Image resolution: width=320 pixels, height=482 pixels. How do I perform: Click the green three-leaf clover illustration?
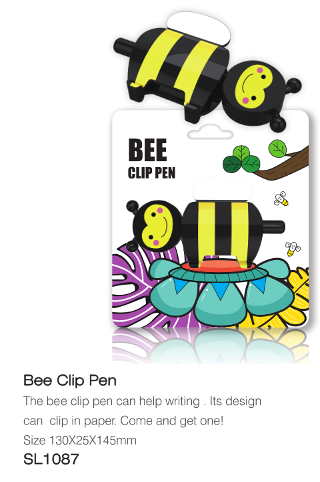click(x=241, y=159)
